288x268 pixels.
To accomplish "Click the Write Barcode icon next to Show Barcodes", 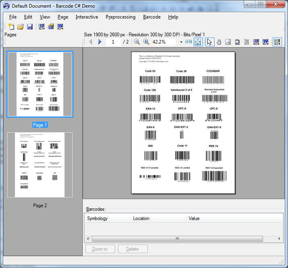I will [x=265, y=42].
